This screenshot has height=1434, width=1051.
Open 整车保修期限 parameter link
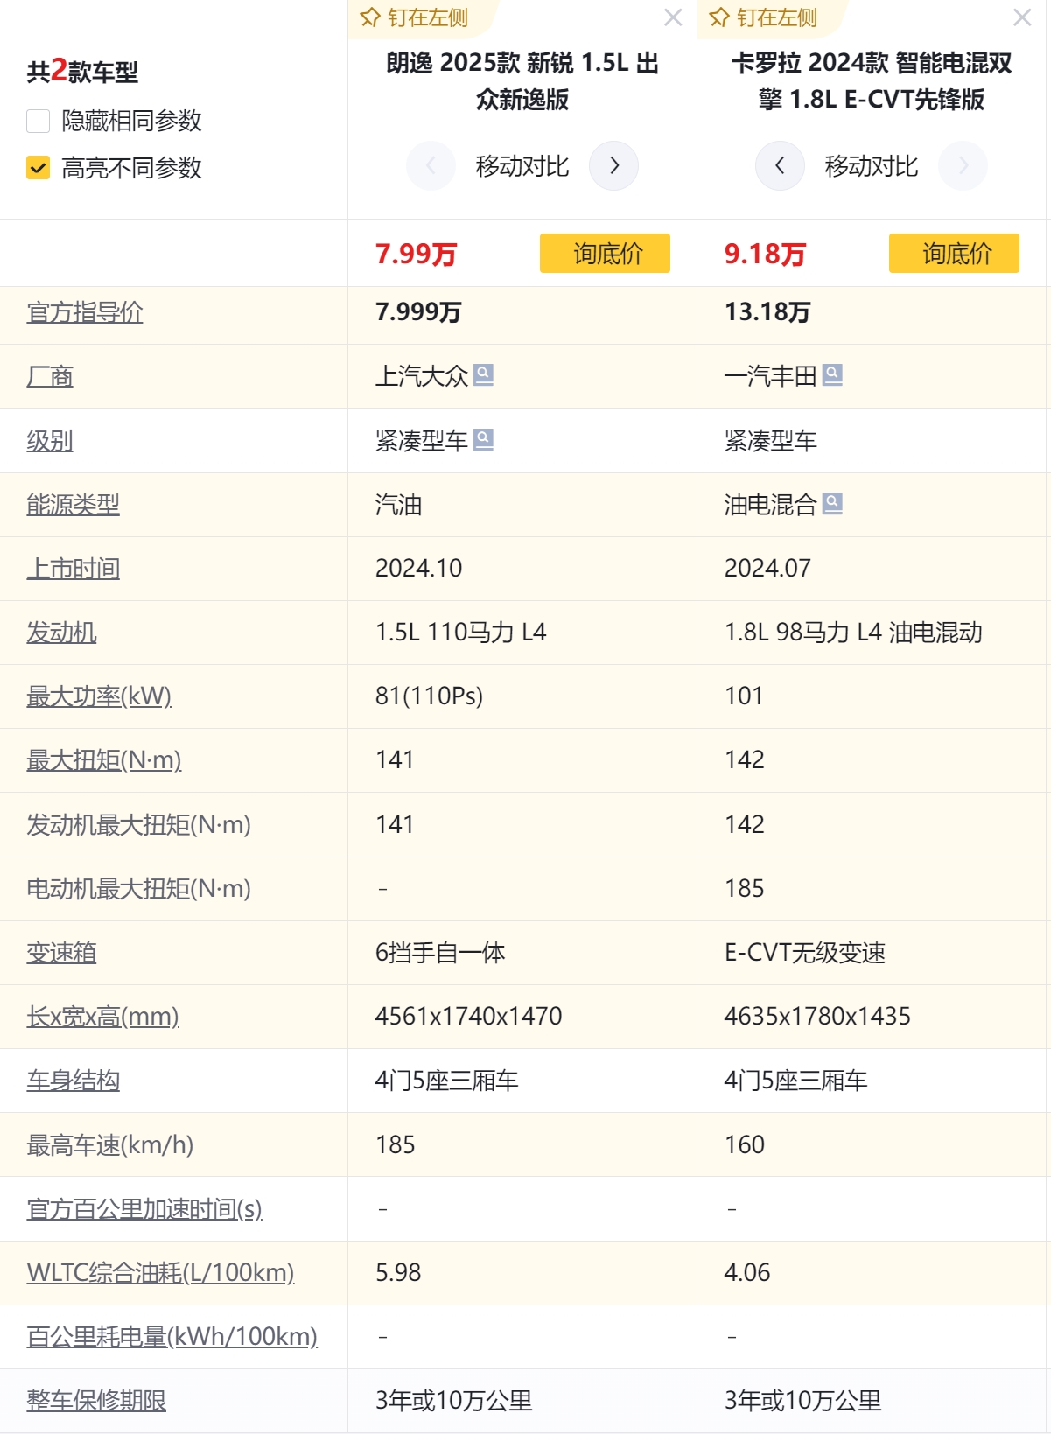(x=97, y=1401)
